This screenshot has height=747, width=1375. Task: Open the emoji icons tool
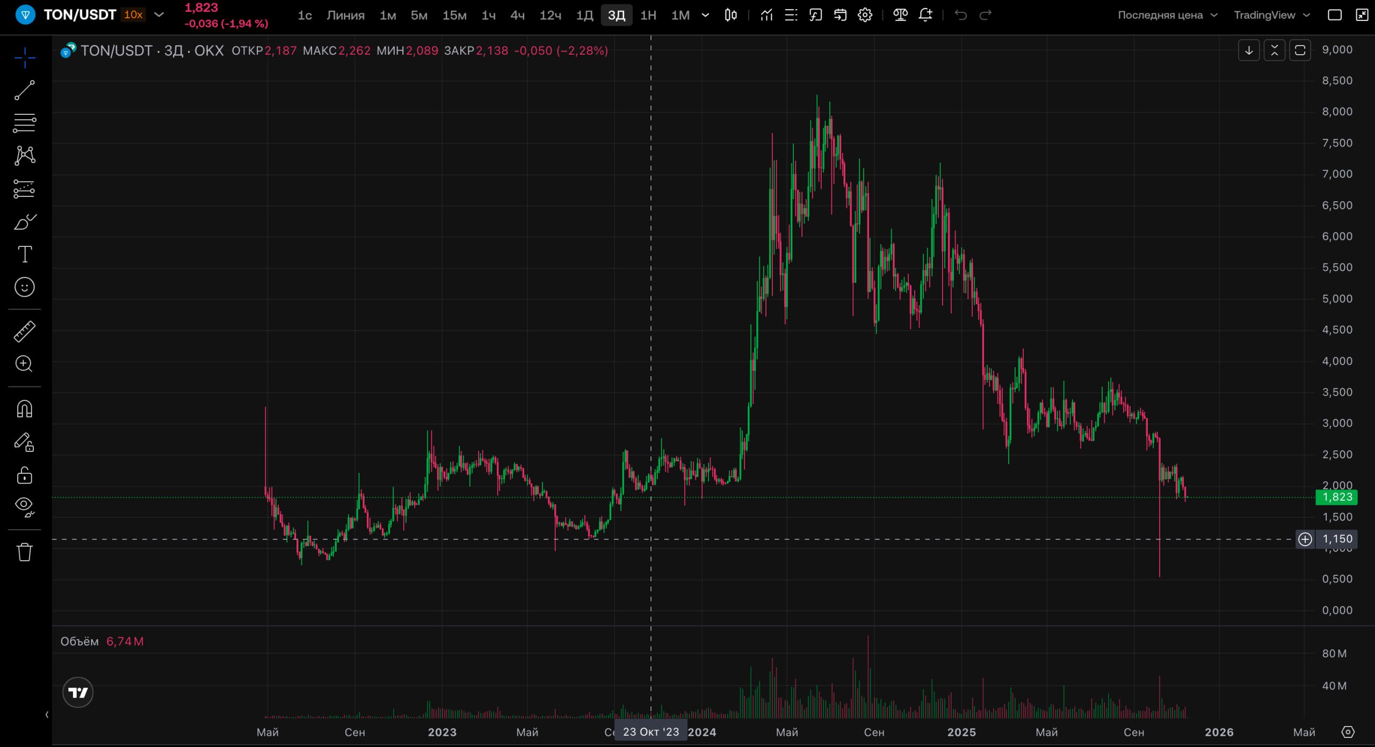tap(25, 288)
